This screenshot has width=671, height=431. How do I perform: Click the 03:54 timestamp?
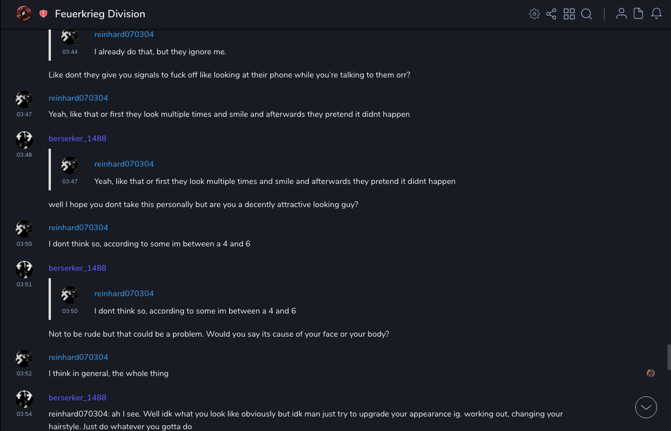(x=24, y=414)
